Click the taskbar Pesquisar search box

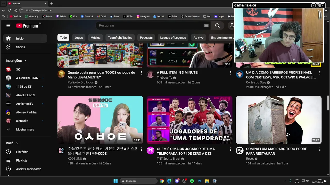coord(139,181)
